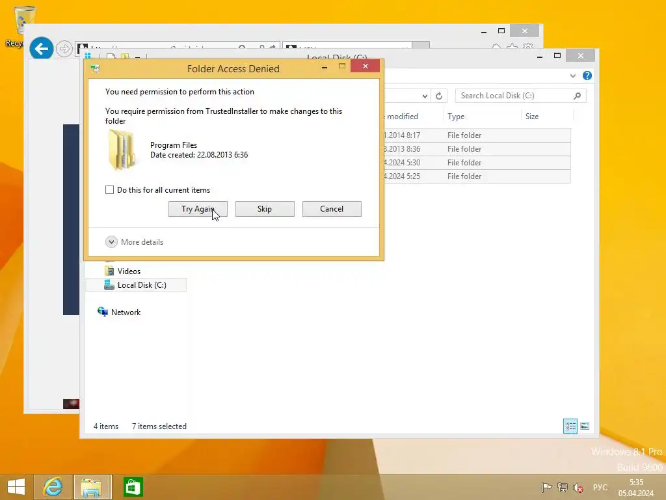This screenshot has width=666, height=500.
Task: Check 'Do this for all current items'
Action: click(x=109, y=189)
